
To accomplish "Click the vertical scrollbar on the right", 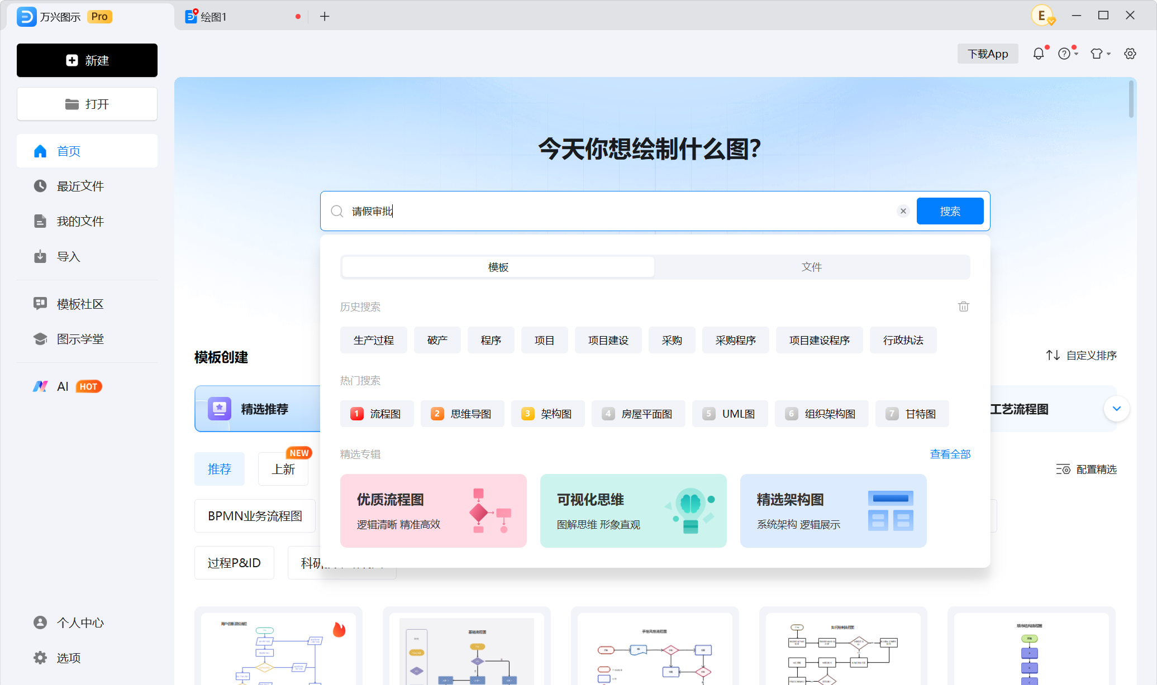I will pyautogui.click(x=1131, y=99).
